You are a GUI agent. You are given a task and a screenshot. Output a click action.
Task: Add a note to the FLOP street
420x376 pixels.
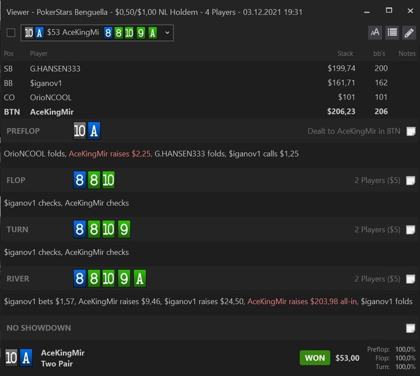tap(410, 181)
